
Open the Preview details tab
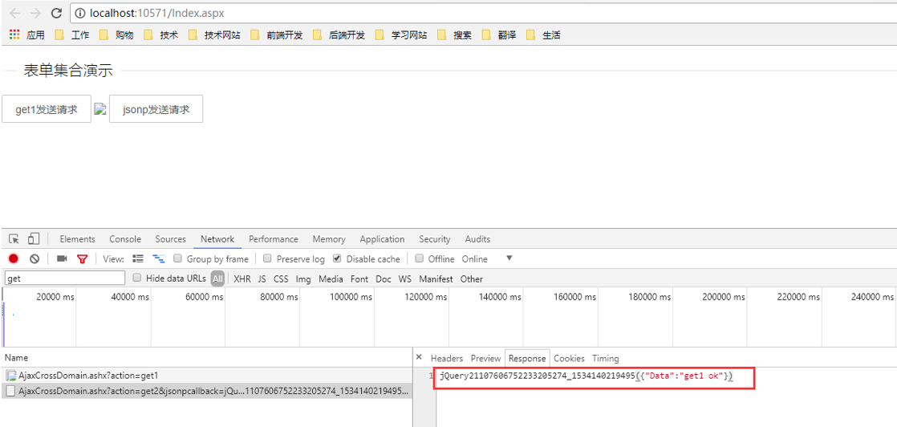point(485,358)
